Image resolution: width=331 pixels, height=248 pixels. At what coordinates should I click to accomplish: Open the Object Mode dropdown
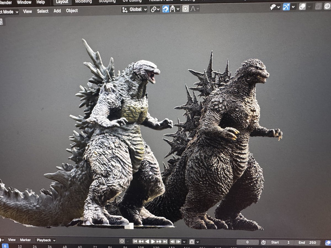(9, 12)
